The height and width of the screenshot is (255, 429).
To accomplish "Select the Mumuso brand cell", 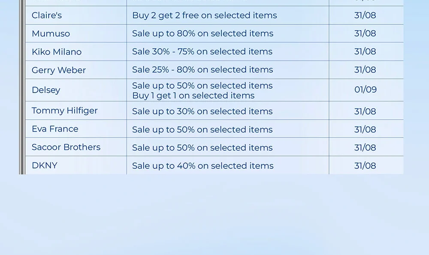I will (51, 33).
